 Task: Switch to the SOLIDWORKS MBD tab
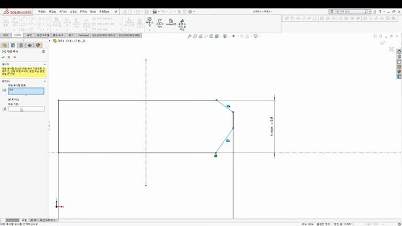coord(129,35)
